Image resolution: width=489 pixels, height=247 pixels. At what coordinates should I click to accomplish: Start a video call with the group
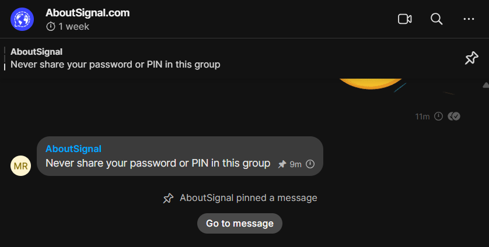point(404,19)
